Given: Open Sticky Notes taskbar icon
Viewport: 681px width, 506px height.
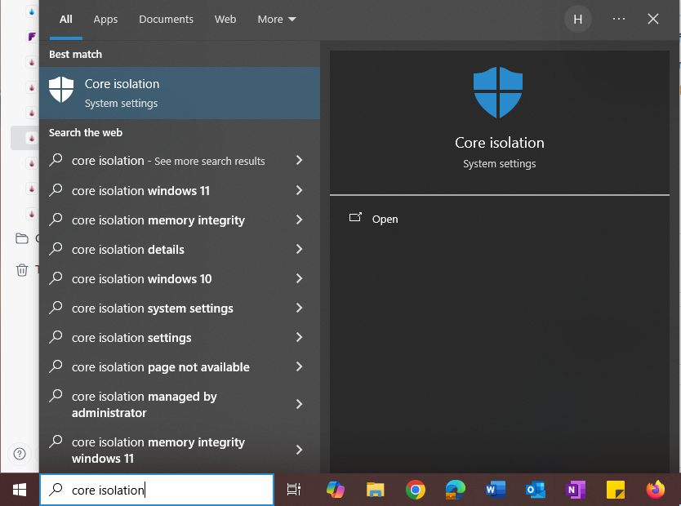Looking at the screenshot, I should pyautogui.click(x=616, y=490).
